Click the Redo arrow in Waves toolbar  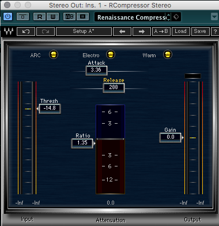[x=46, y=31]
